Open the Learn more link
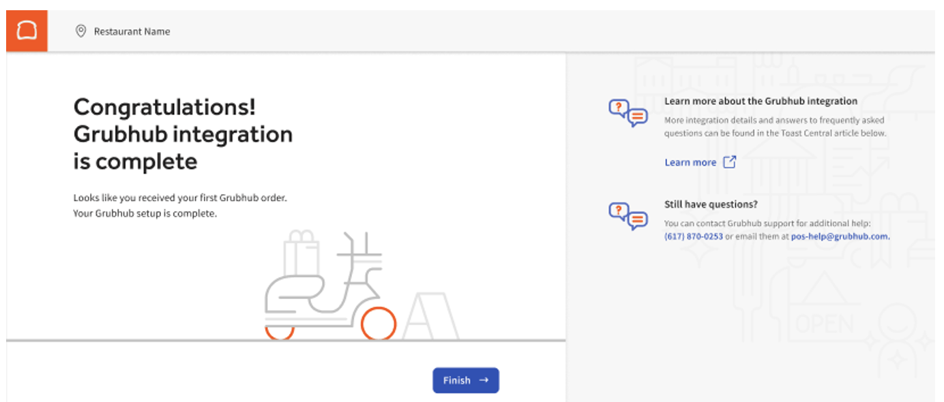The image size is (944, 402). [x=690, y=162]
